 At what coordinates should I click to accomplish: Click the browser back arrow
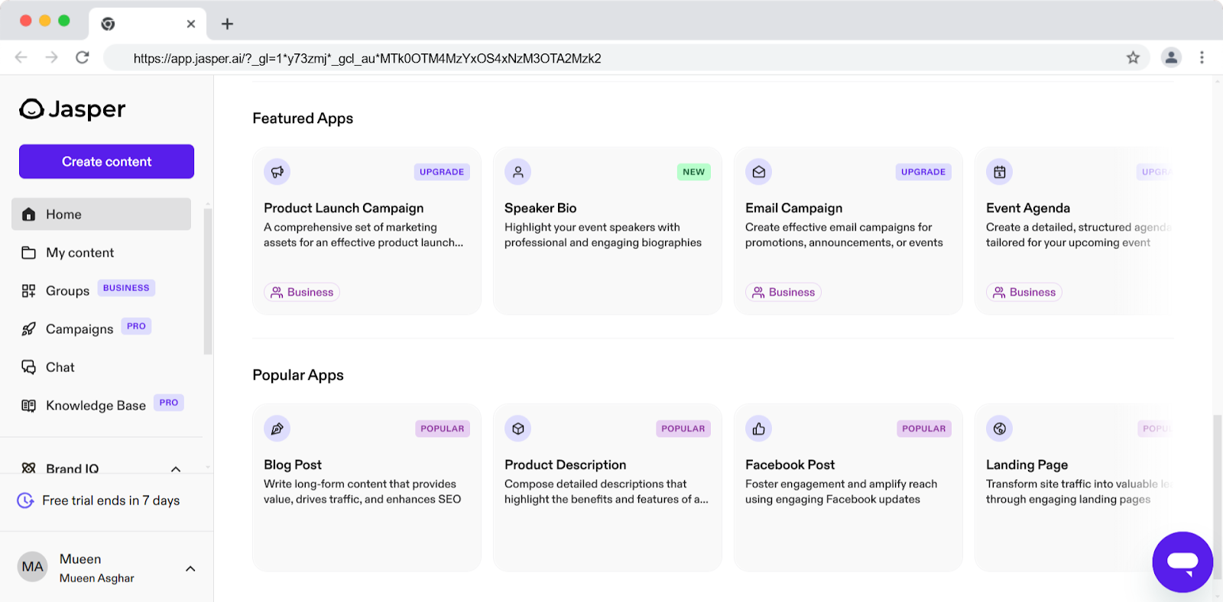point(21,57)
